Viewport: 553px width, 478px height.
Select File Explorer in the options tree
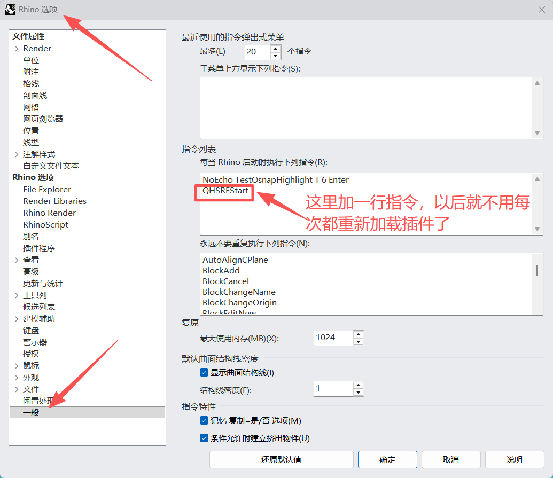pos(47,190)
